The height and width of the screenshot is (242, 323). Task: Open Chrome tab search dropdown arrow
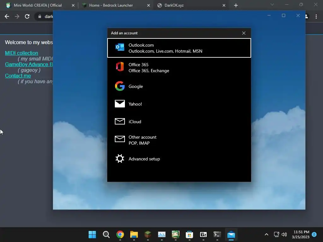point(272,4)
